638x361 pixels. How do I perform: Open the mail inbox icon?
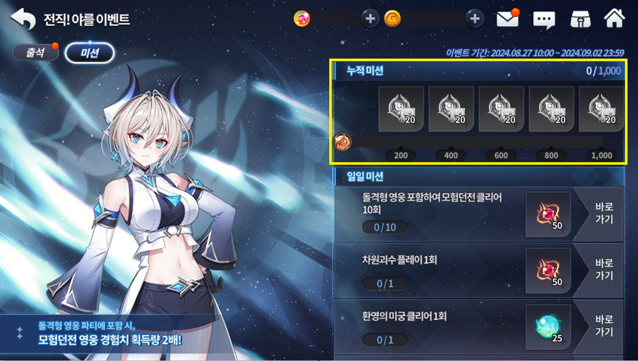pyautogui.click(x=508, y=18)
